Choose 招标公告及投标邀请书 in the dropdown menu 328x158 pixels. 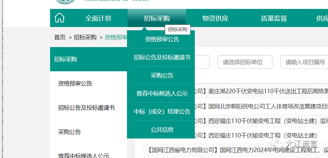click(162, 57)
